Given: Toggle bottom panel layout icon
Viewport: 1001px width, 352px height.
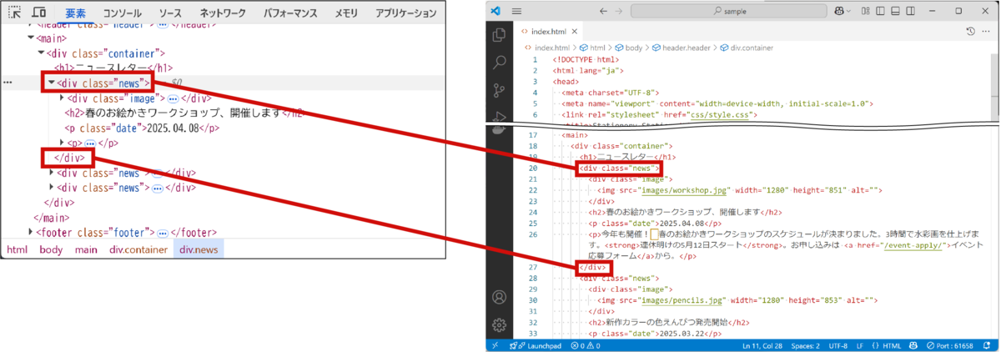Looking at the screenshot, I should click(893, 11).
